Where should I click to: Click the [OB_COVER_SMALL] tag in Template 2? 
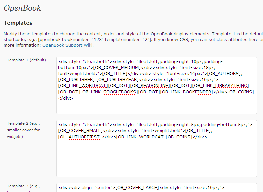coord(80,131)
